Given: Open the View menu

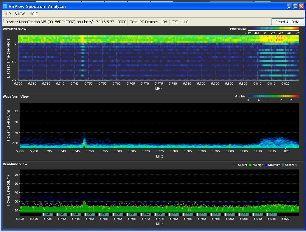Looking at the screenshot, I should [20, 13].
